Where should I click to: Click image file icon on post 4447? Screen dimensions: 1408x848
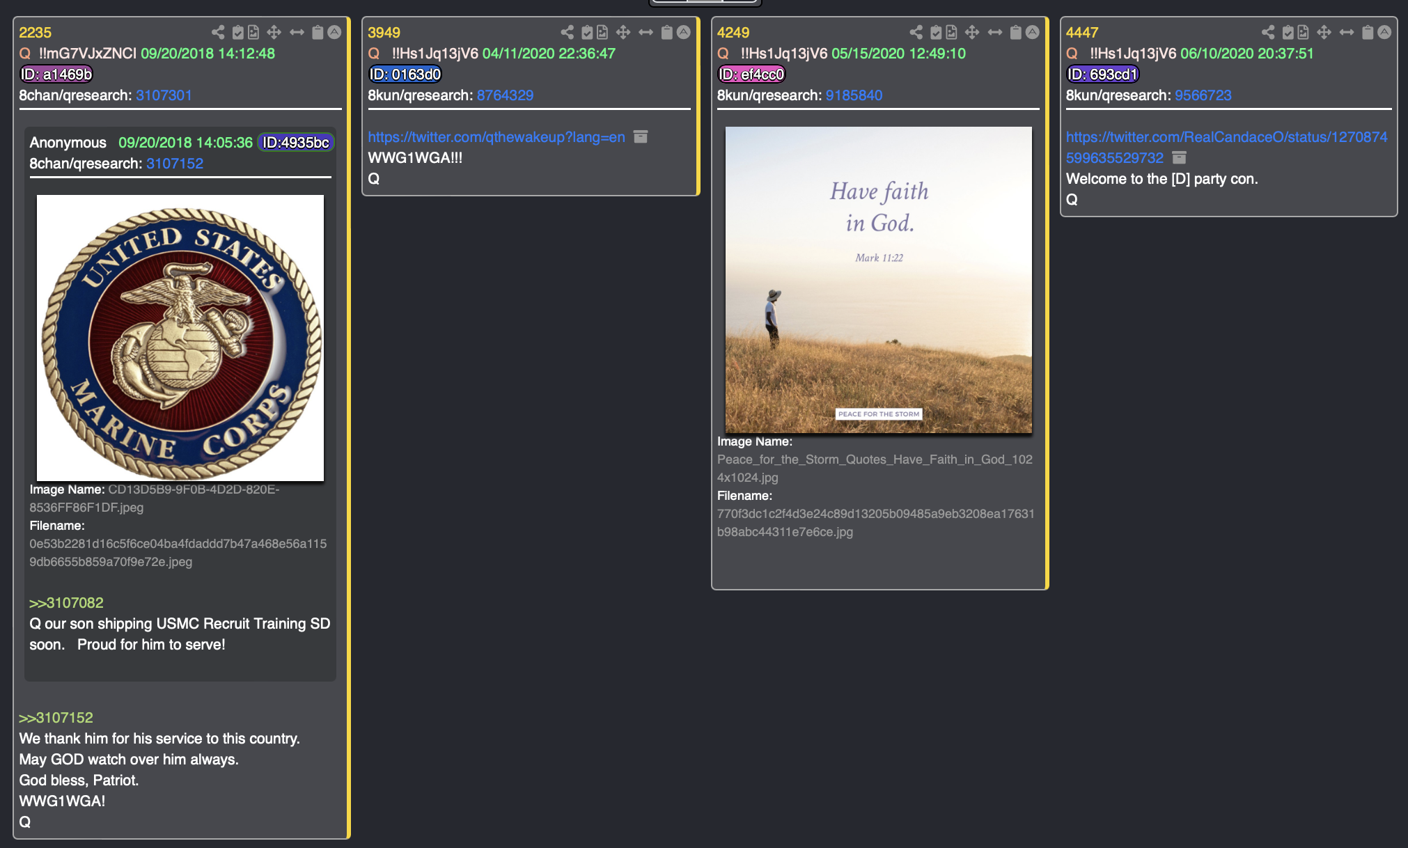pyautogui.click(x=1303, y=32)
